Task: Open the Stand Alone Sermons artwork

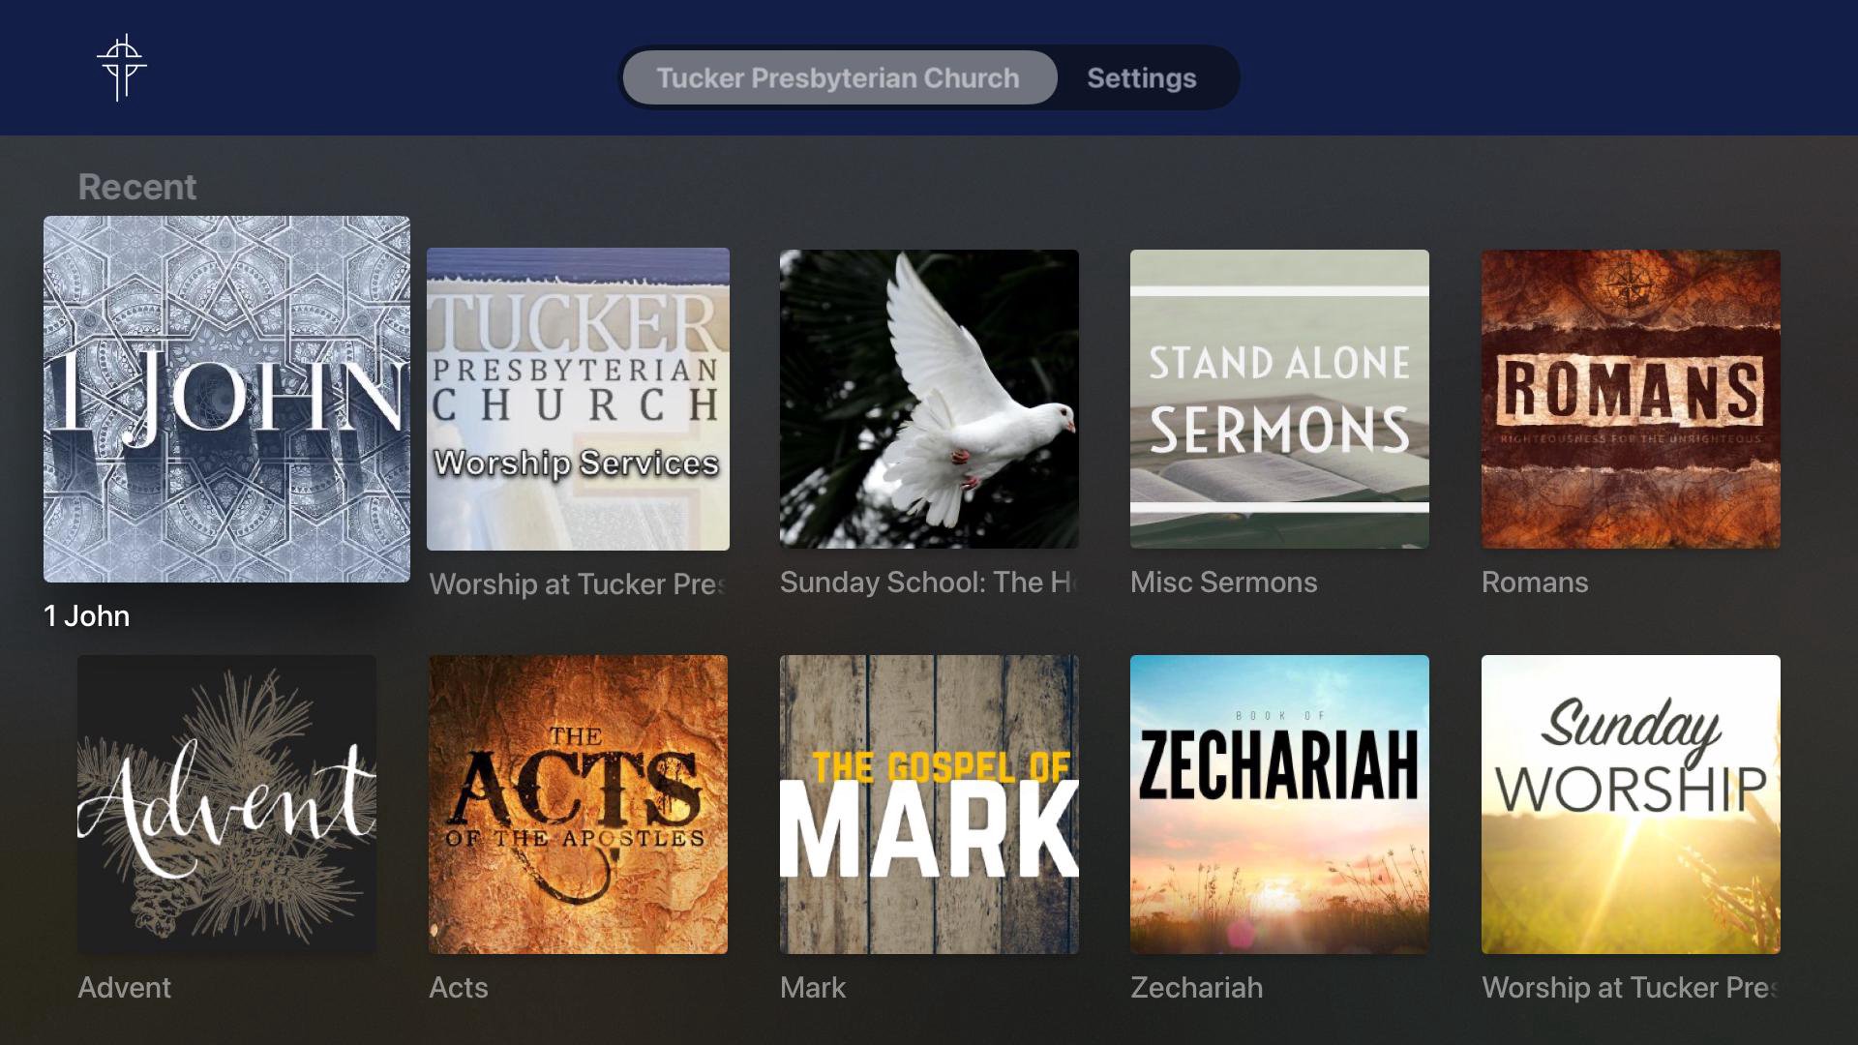Action: (1279, 399)
